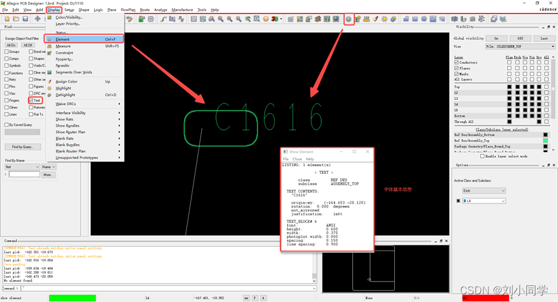The image size is (558, 302).
Task: Click the Find By Name text input field
Action: tap(25, 175)
